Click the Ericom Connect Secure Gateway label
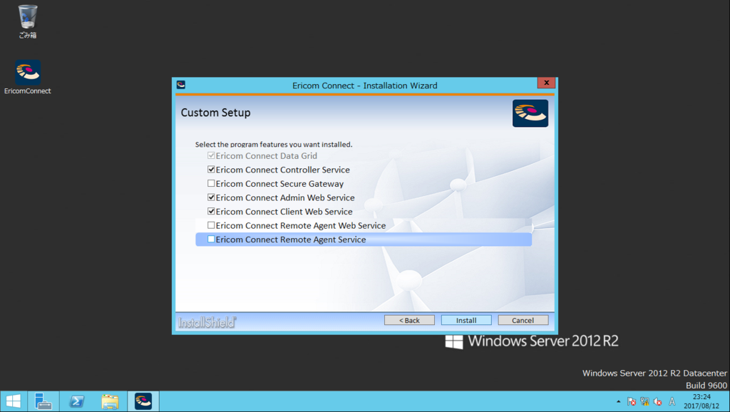730x412 pixels. tap(279, 184)
